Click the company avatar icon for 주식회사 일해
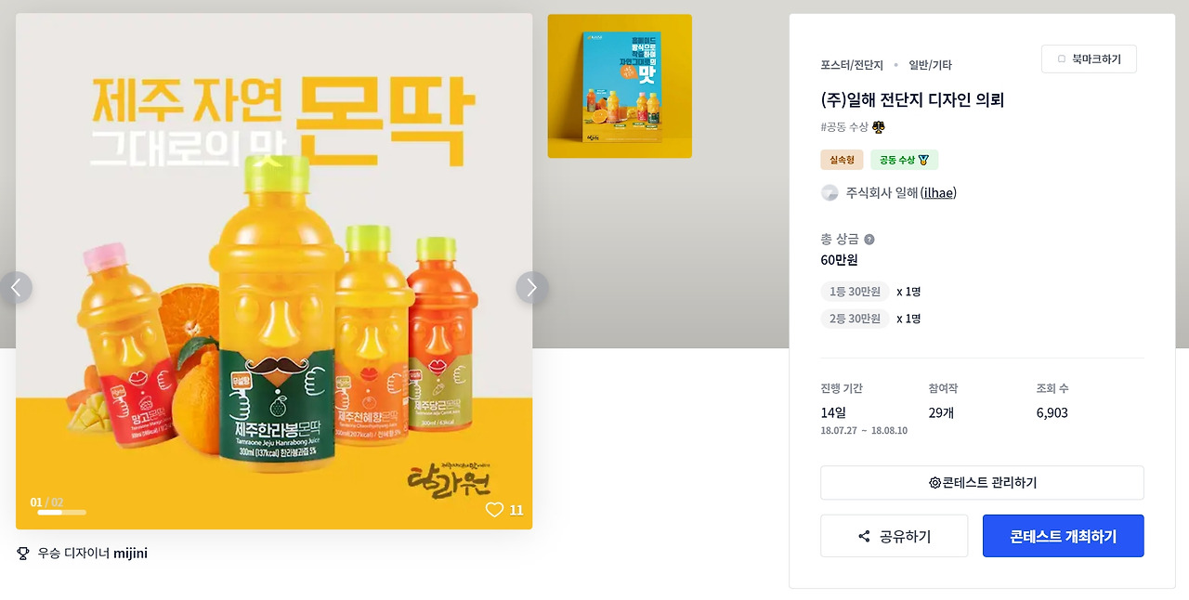The image size is (1189, 600). point(830,193)
